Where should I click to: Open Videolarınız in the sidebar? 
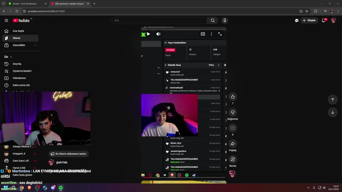[x=20, y=78]
